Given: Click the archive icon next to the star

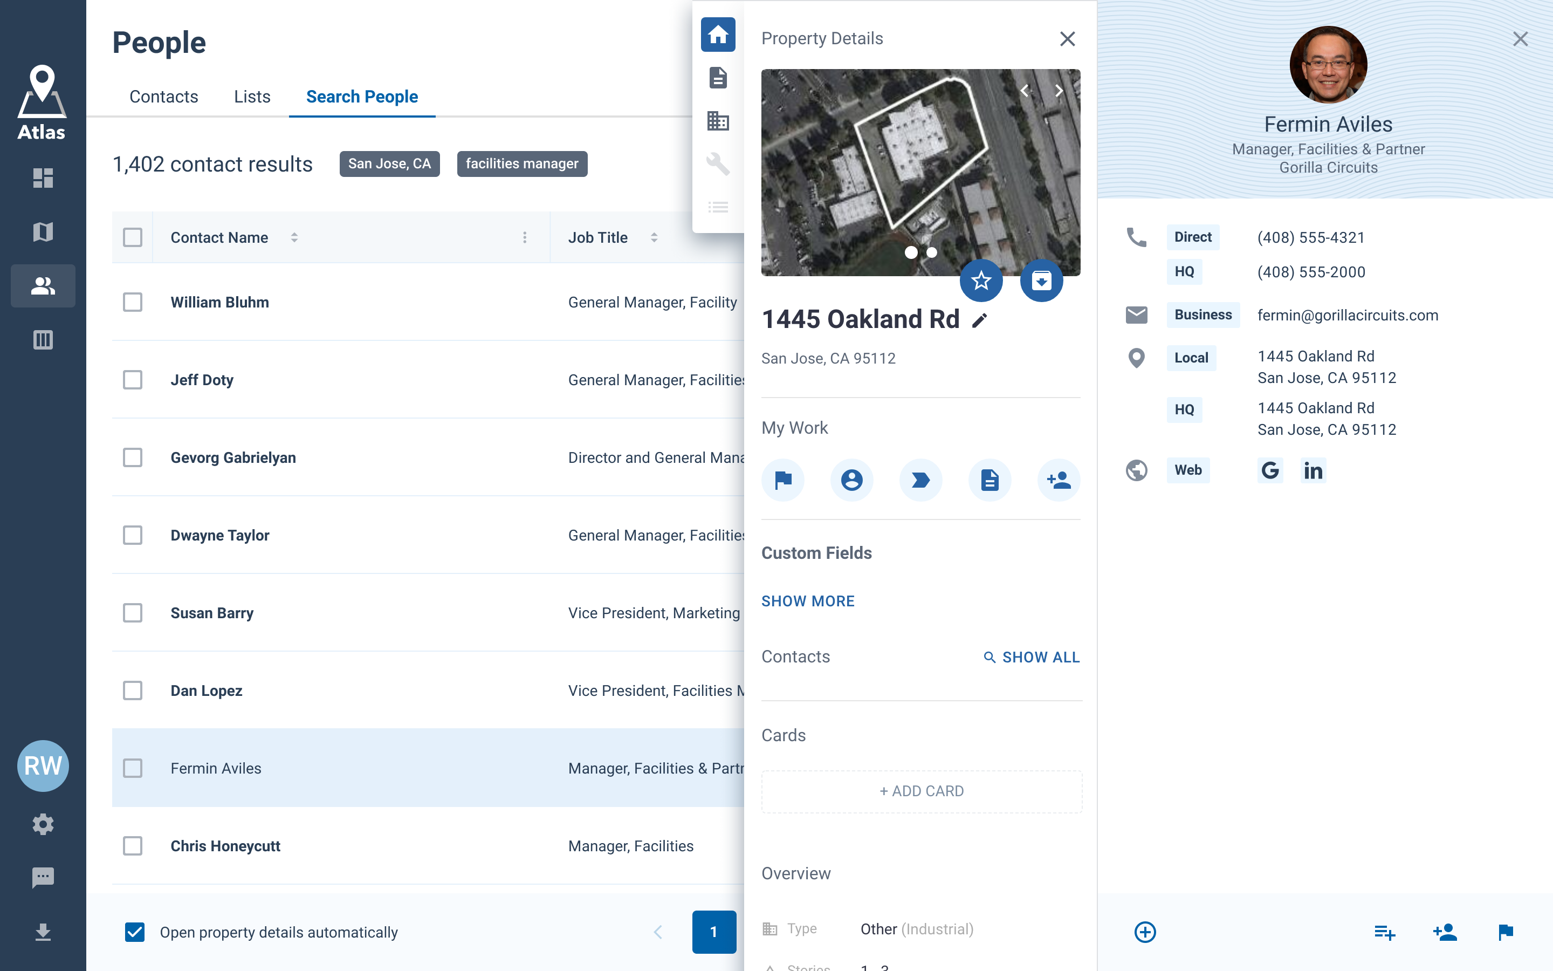Looking at the screenshot, I should click(x=1041, y=281).
